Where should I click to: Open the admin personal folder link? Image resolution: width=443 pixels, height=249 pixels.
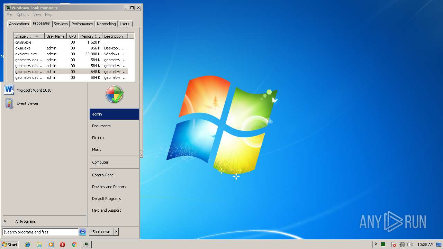[114, 114]
